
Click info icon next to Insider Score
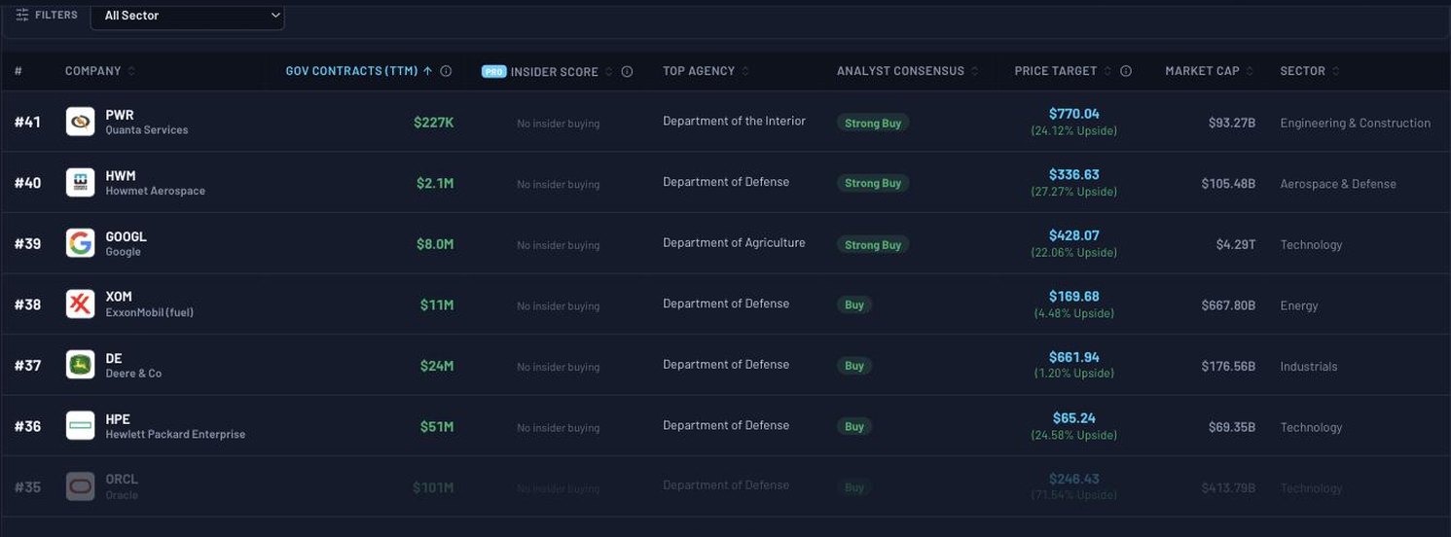coord(627,72)
